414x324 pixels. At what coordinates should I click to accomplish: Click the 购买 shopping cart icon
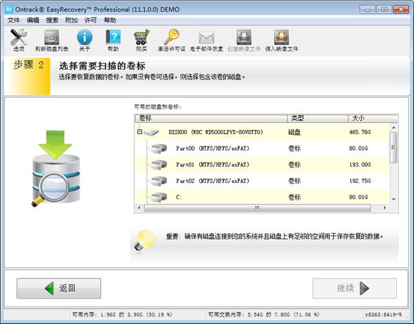(141, 37)
